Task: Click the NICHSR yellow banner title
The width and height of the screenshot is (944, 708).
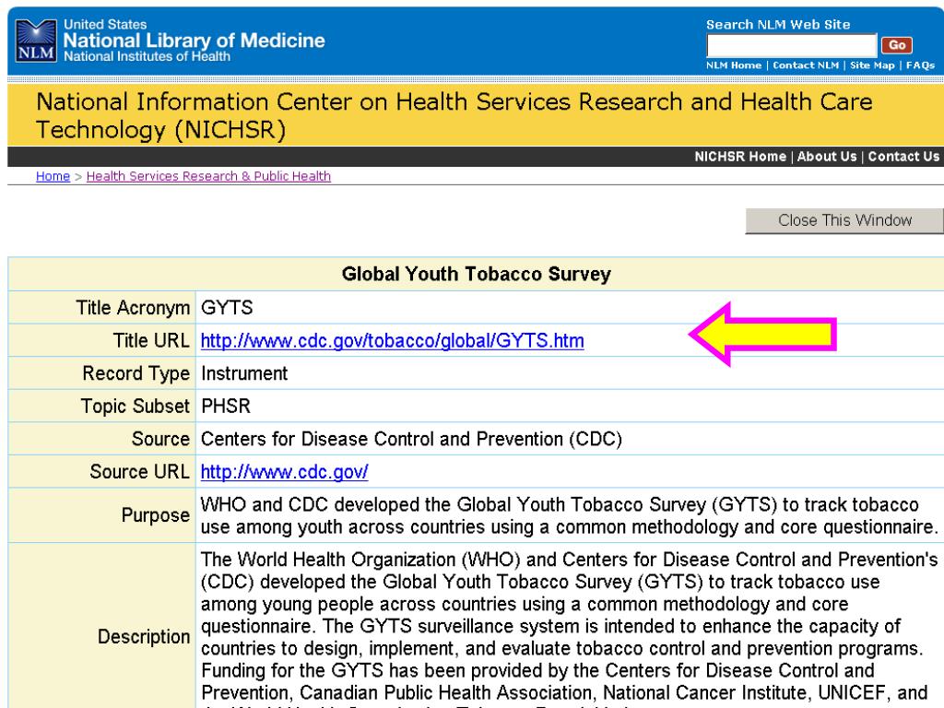Action: coord(454,115)
